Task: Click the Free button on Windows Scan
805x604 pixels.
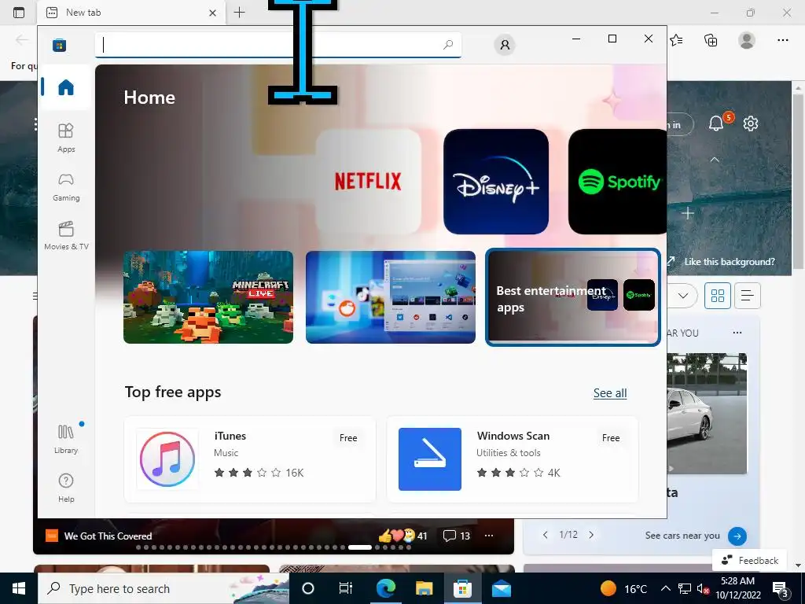Action: (610, 437)
